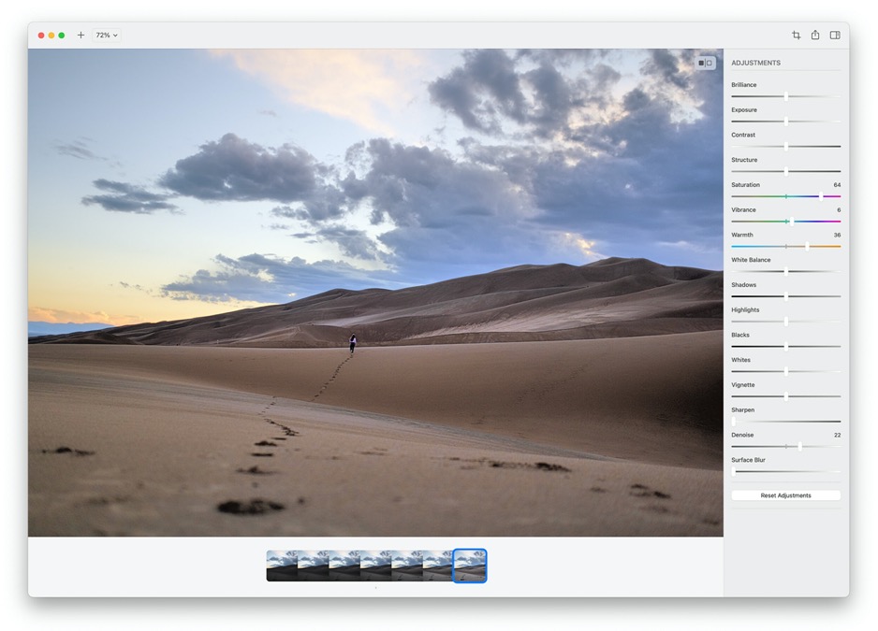The width and height of the screenshot is (878, 631).
Task: Click the Surface Blur slider knob
Action: click(734, 471)
